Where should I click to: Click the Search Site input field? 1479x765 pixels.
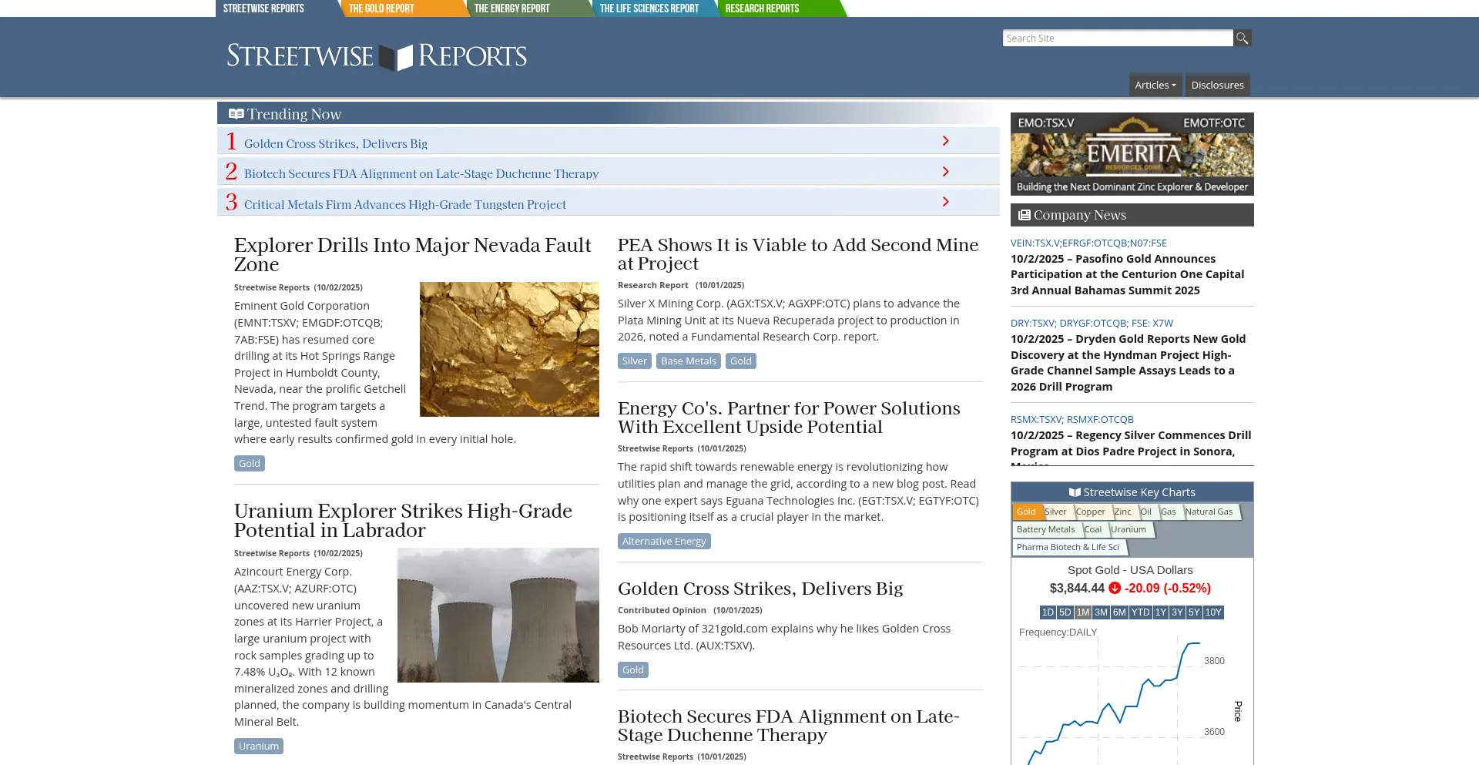1117,38
